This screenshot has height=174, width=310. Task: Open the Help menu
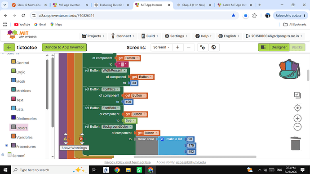pos(203,36)
